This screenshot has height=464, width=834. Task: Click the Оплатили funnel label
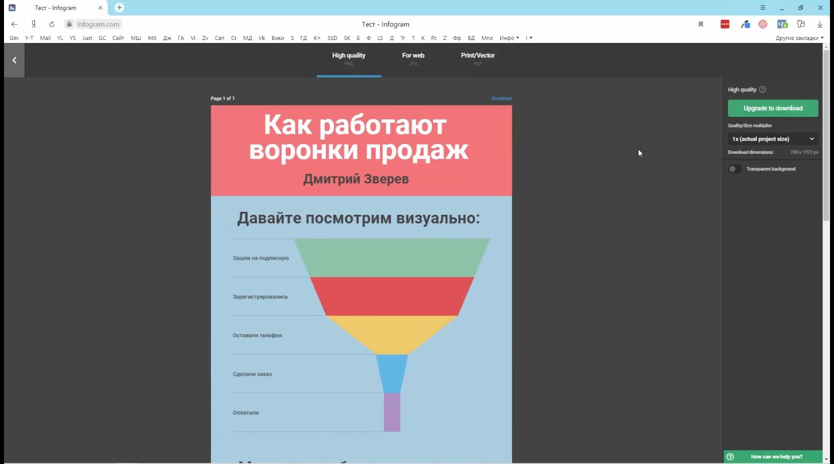[x=245, y=413]
